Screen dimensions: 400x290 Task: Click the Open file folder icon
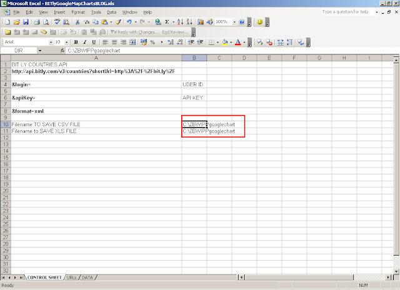pos(17,22)
